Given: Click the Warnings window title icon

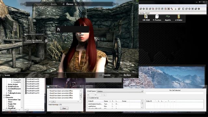Looking at the screenshot, I should (x=48, y=87).
